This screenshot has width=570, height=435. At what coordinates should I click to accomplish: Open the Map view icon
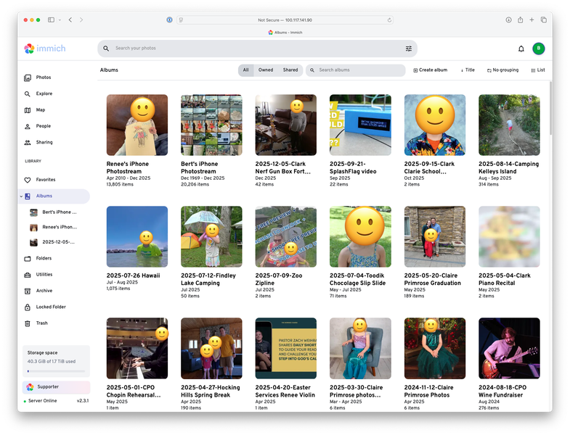[x=28, y=110]
